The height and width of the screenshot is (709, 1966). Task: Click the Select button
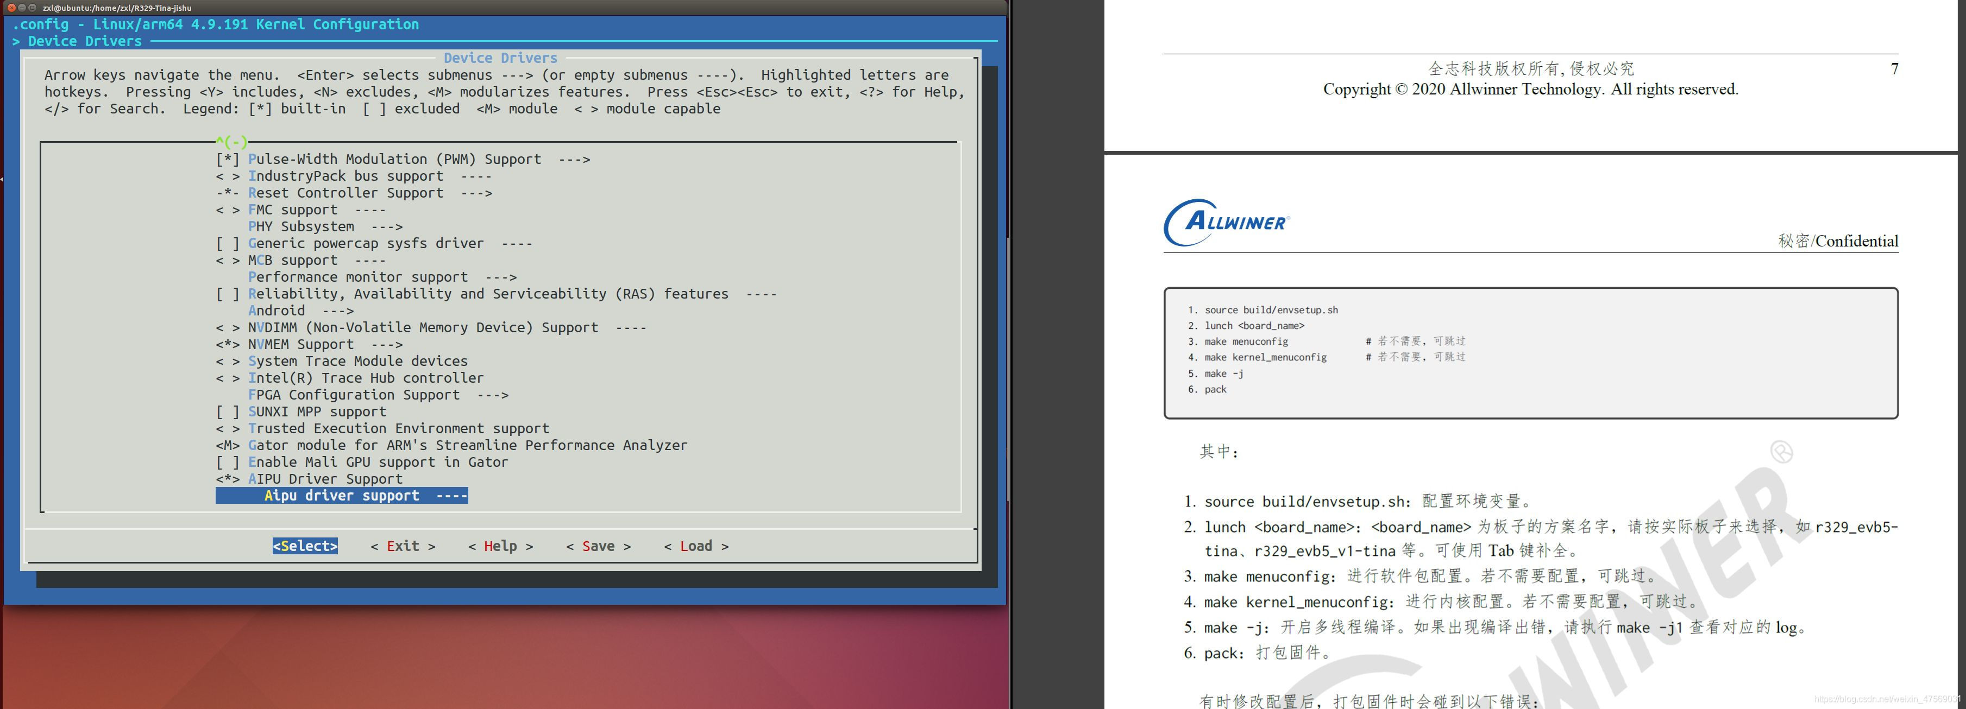(x=305, y=546)
